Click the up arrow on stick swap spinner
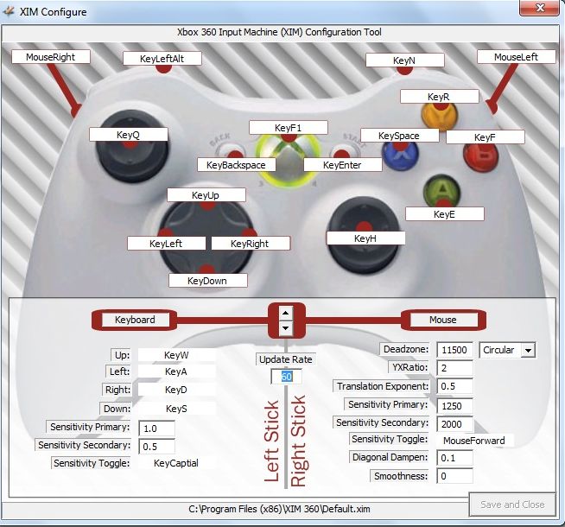Image resolution: width=565 pixels, height=527 pixels. tap(286, 313)
